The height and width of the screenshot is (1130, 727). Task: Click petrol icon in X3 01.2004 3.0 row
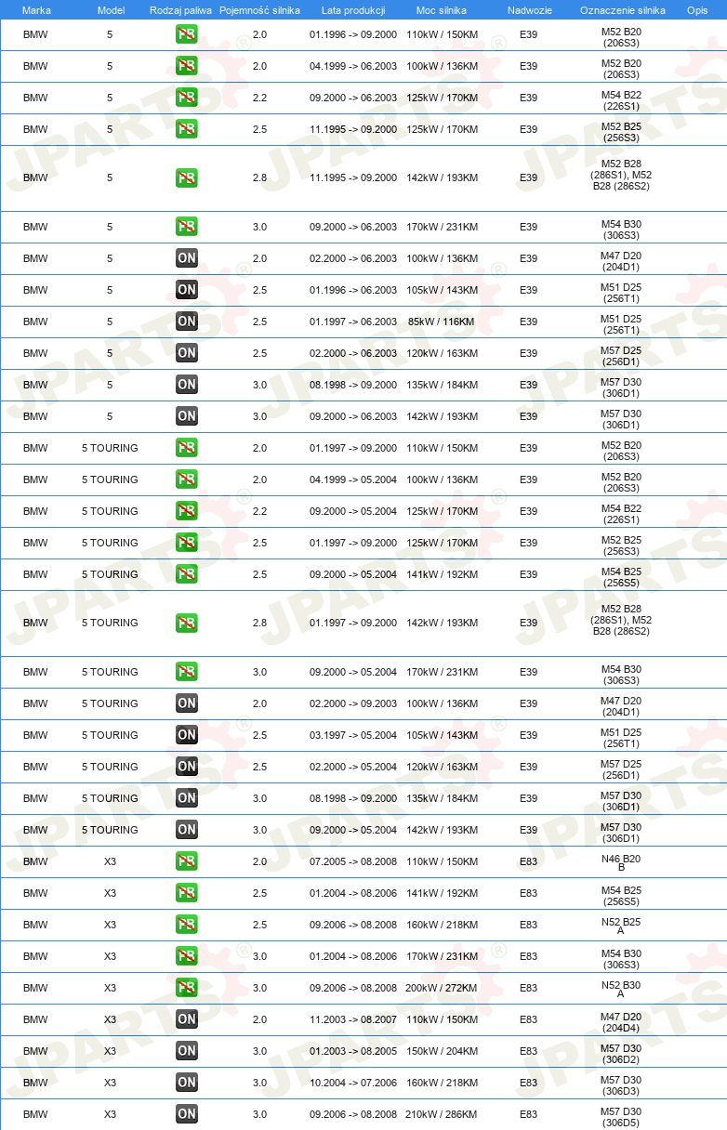tap(187, 956)
